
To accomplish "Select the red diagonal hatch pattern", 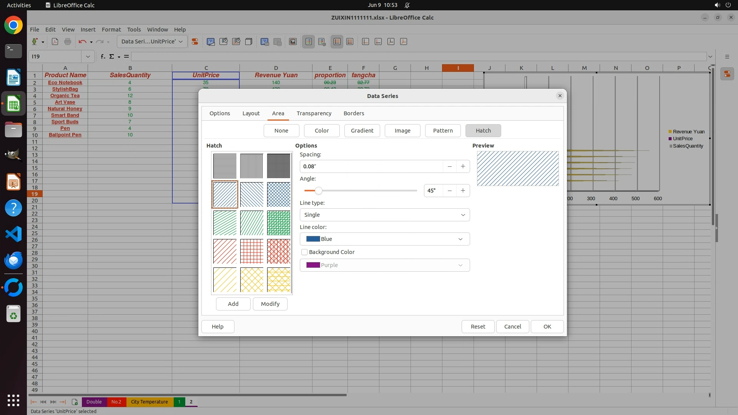I will click(x=225, y=251).
